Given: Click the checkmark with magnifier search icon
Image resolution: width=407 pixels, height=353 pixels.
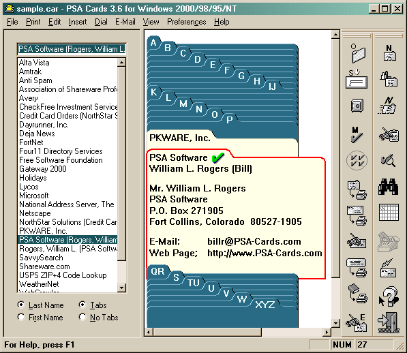Looking at the screenshot, I should point(389,160).
